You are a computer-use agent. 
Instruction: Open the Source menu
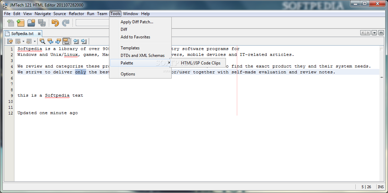click(x=60, y=14)
